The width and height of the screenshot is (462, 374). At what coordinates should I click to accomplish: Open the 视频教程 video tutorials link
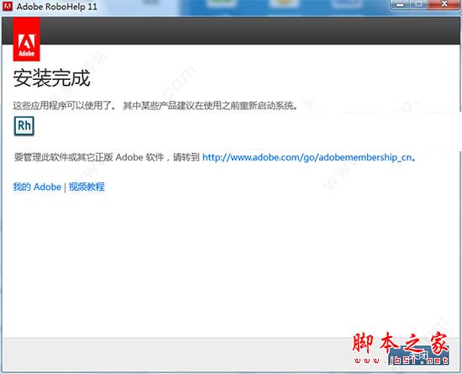click(87, 187)
